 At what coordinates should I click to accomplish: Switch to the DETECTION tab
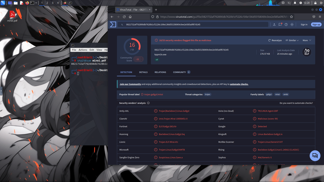(x=126, y=72)
